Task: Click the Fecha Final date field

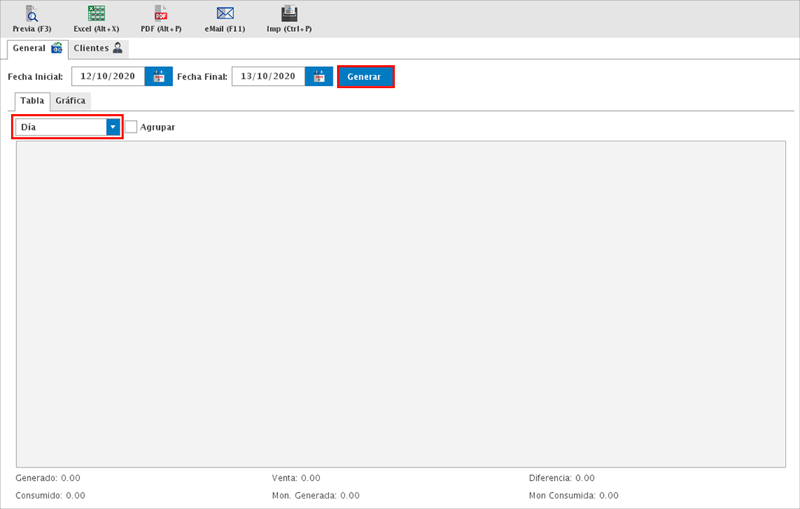Action: 268,76
